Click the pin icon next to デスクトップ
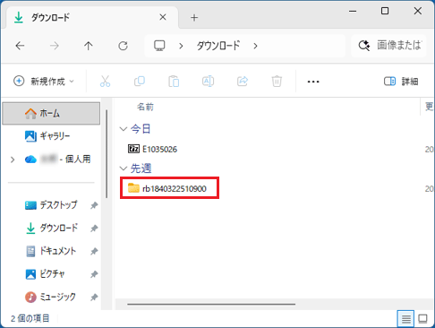This screenshot has height=328, width=435. [x=94, y=205]
